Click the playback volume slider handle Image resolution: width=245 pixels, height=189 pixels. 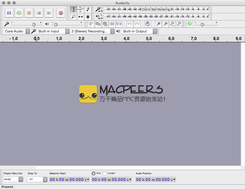tap(56, 25)
